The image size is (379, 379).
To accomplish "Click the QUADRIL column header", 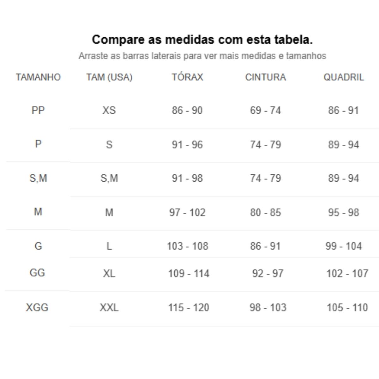I will click(344, 77).
